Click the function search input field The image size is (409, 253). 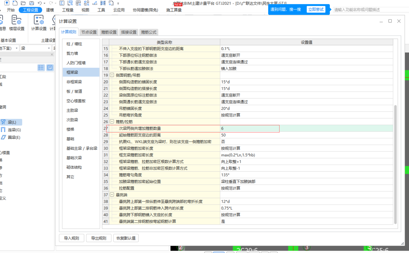(x=371, y=10)
